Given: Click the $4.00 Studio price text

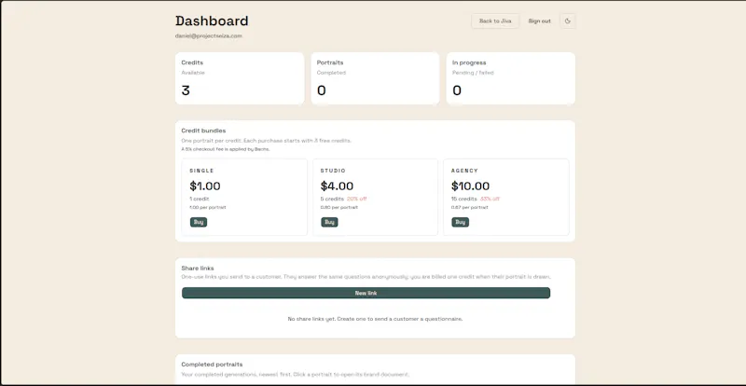Looking at the screenshot, I should click(337, 186).
